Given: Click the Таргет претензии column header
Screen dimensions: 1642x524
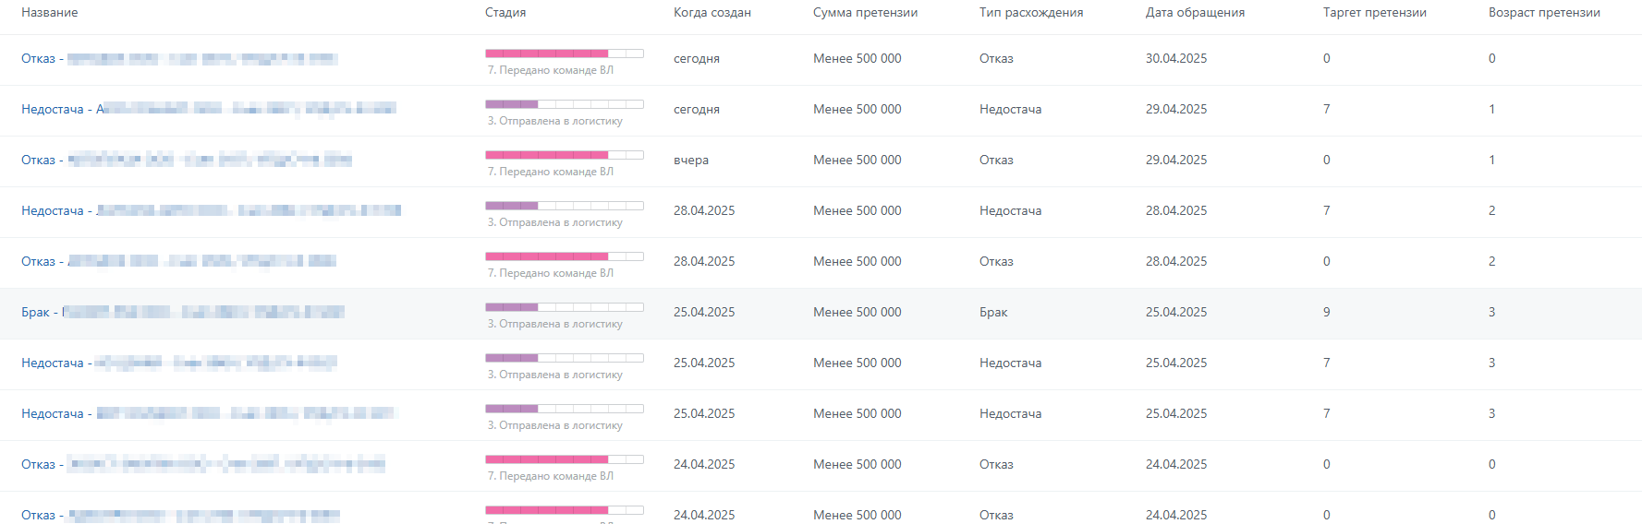Looking at the screenshot, I should coord(1375,13).
